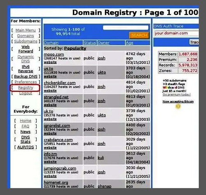
Task: Select the Zones count 755,272
Action: [190, 71]
